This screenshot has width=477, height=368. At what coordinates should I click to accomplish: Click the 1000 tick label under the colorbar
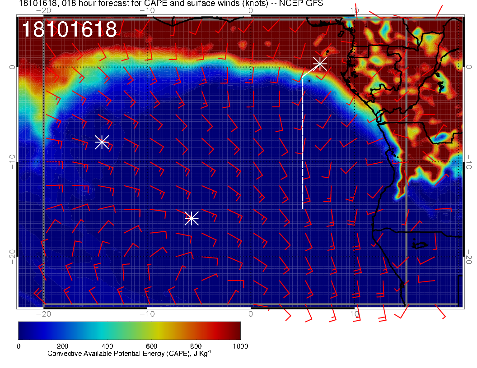240,346
